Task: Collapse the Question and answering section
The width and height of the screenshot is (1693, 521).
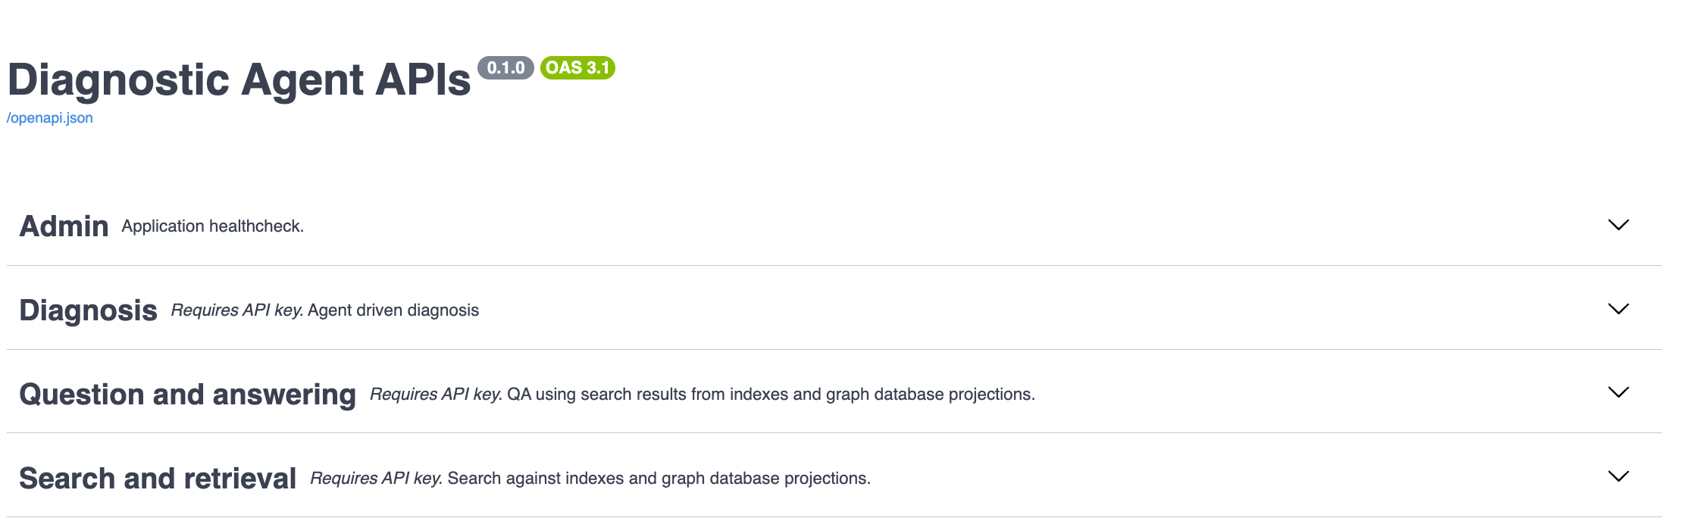Action: pyautogui.click(x=1619, y=393)
